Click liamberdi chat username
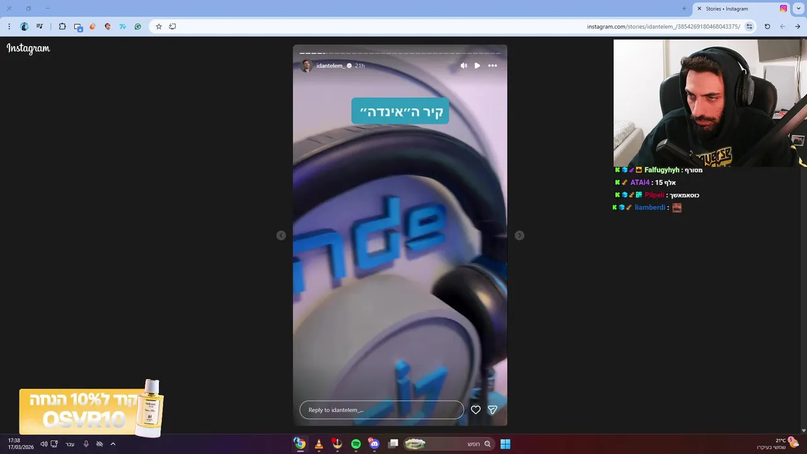Viewport: 807px width, 454px height. click(650, 207)
